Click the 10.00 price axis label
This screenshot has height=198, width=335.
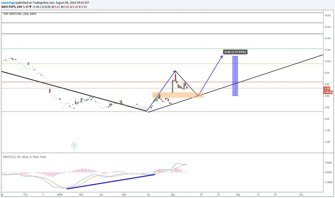(327, 62)
